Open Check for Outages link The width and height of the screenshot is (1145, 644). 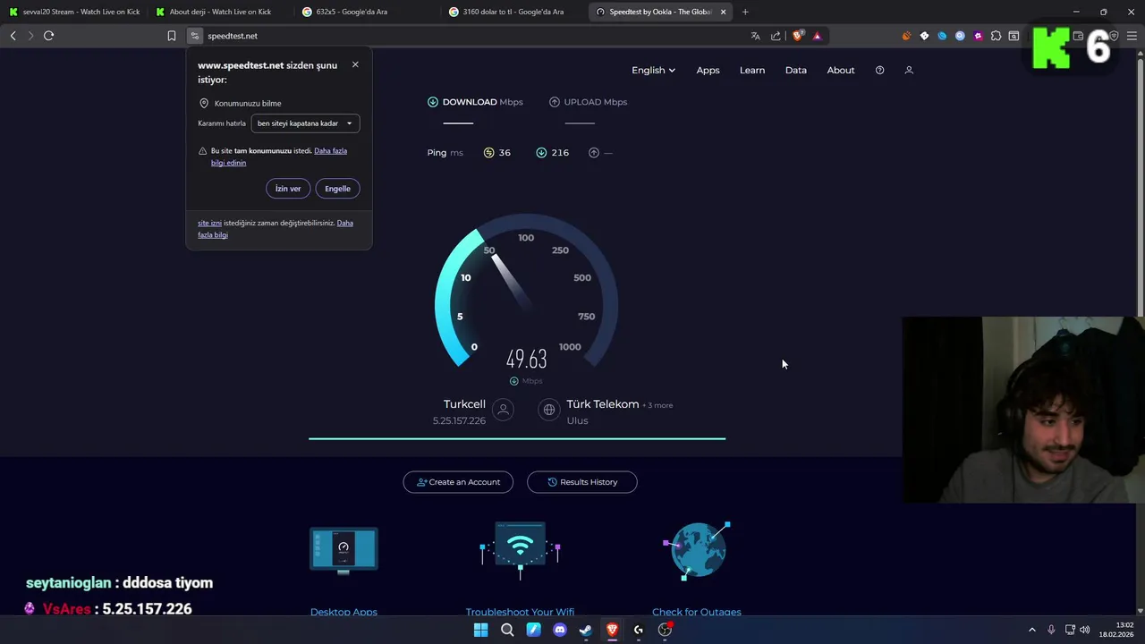pos(697,612)
